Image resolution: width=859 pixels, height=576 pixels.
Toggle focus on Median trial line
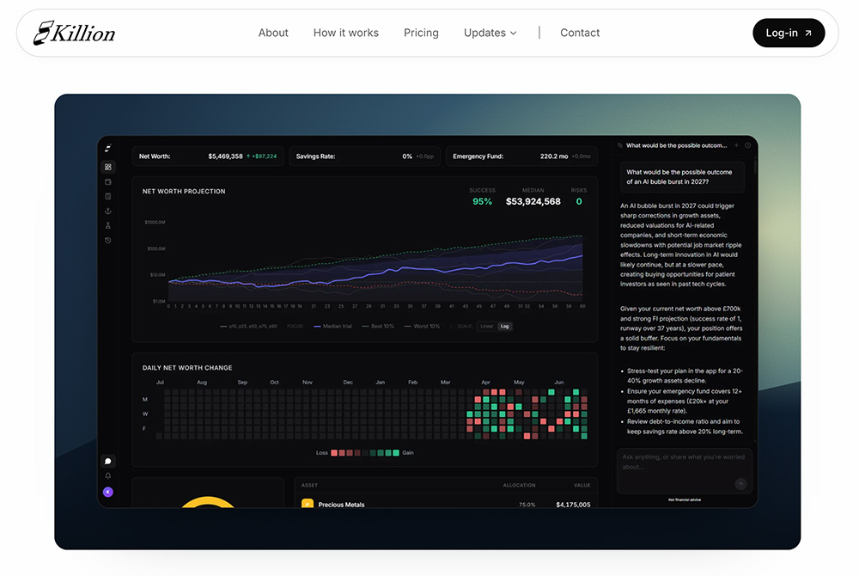[333, 326]
